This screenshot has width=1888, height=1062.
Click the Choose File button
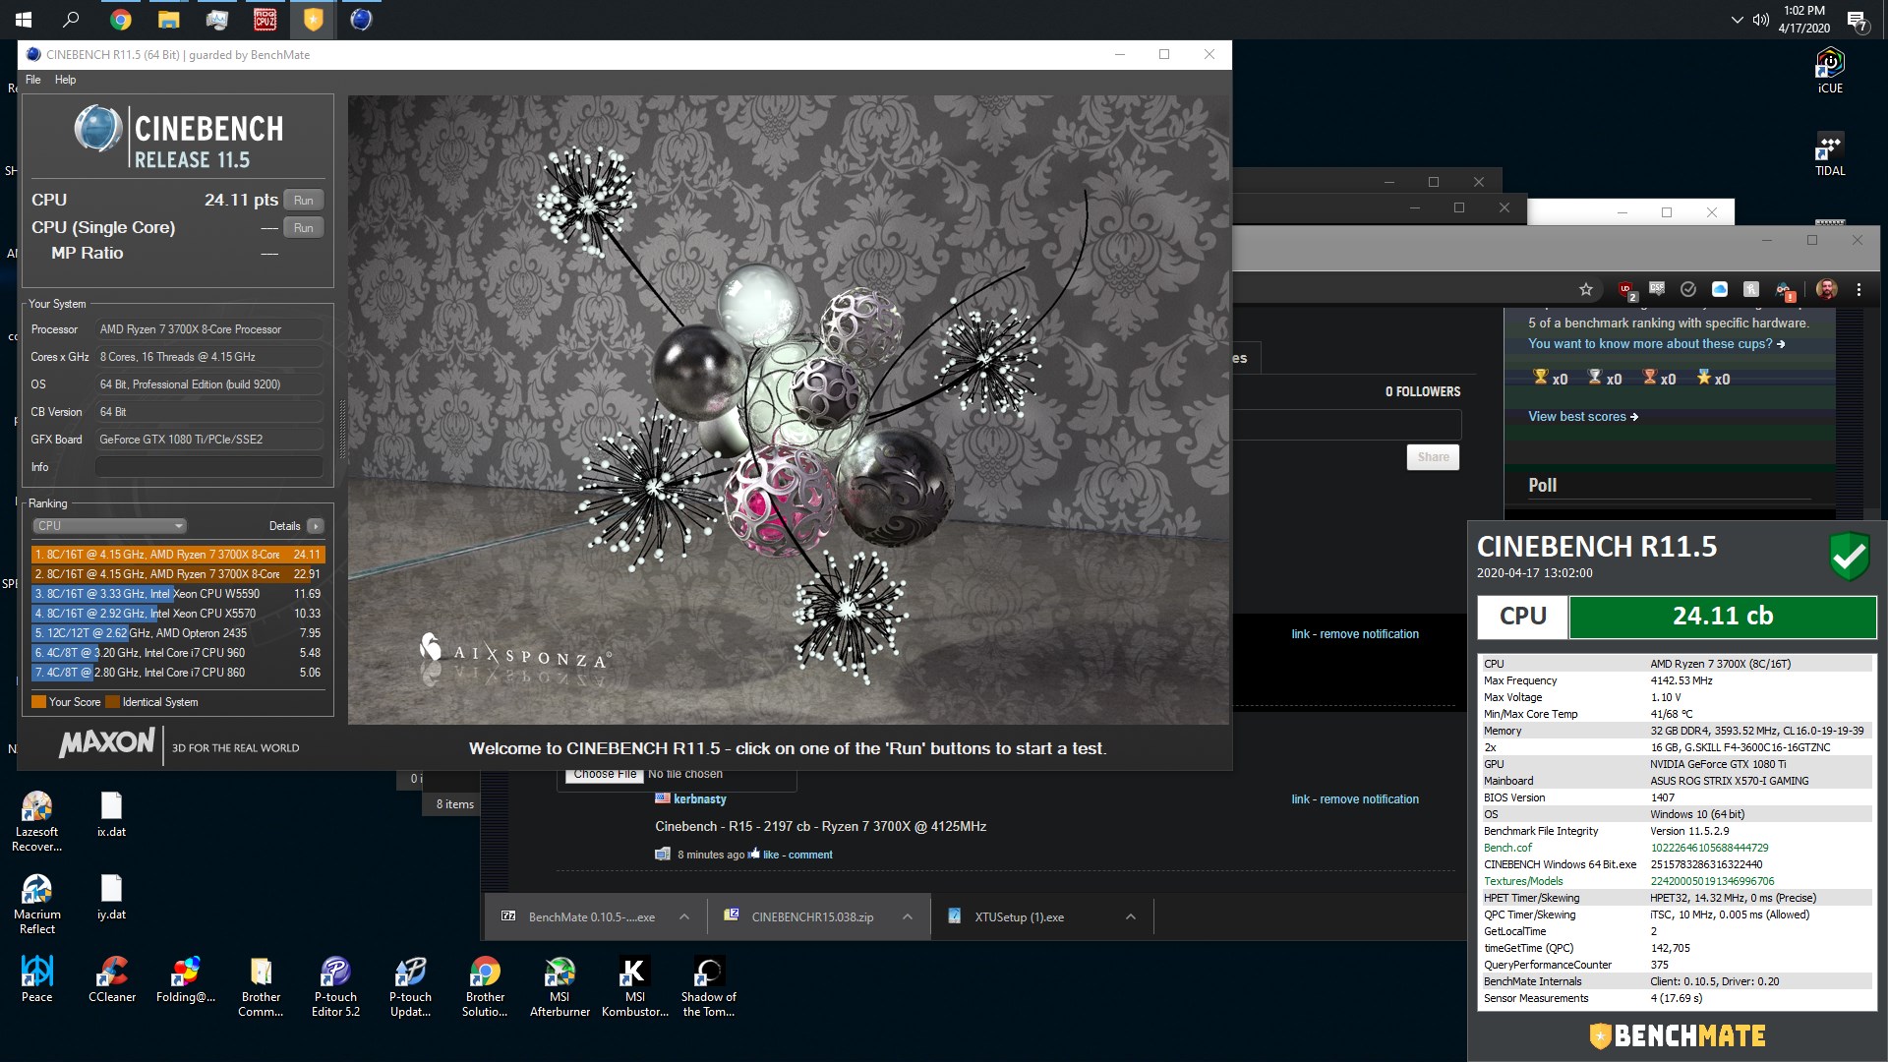pos(604,775)
